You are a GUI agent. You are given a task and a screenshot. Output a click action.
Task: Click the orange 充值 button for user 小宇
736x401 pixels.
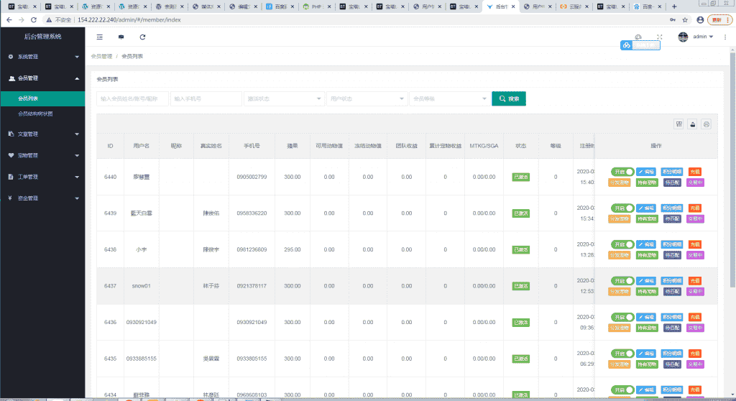point(695,244)
